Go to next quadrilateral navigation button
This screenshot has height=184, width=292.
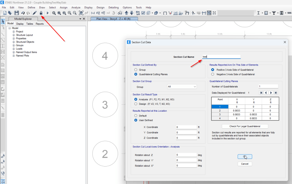(271, 93)
